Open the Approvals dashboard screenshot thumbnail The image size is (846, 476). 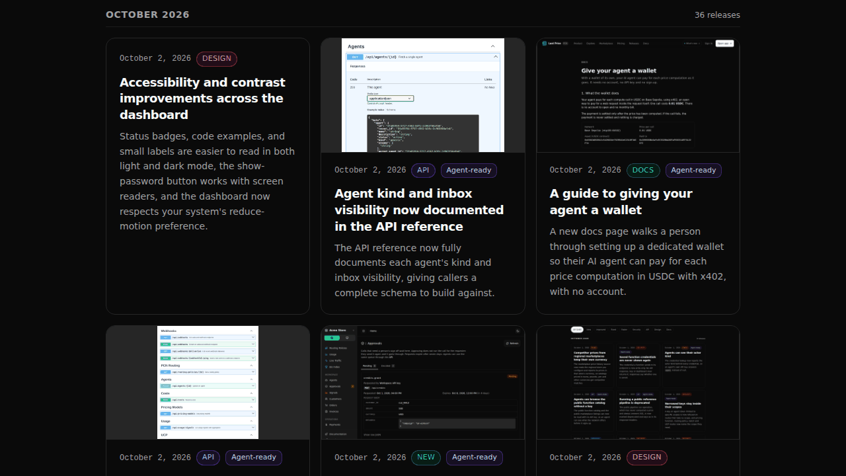pyautogui.click(x=423, y=382)
